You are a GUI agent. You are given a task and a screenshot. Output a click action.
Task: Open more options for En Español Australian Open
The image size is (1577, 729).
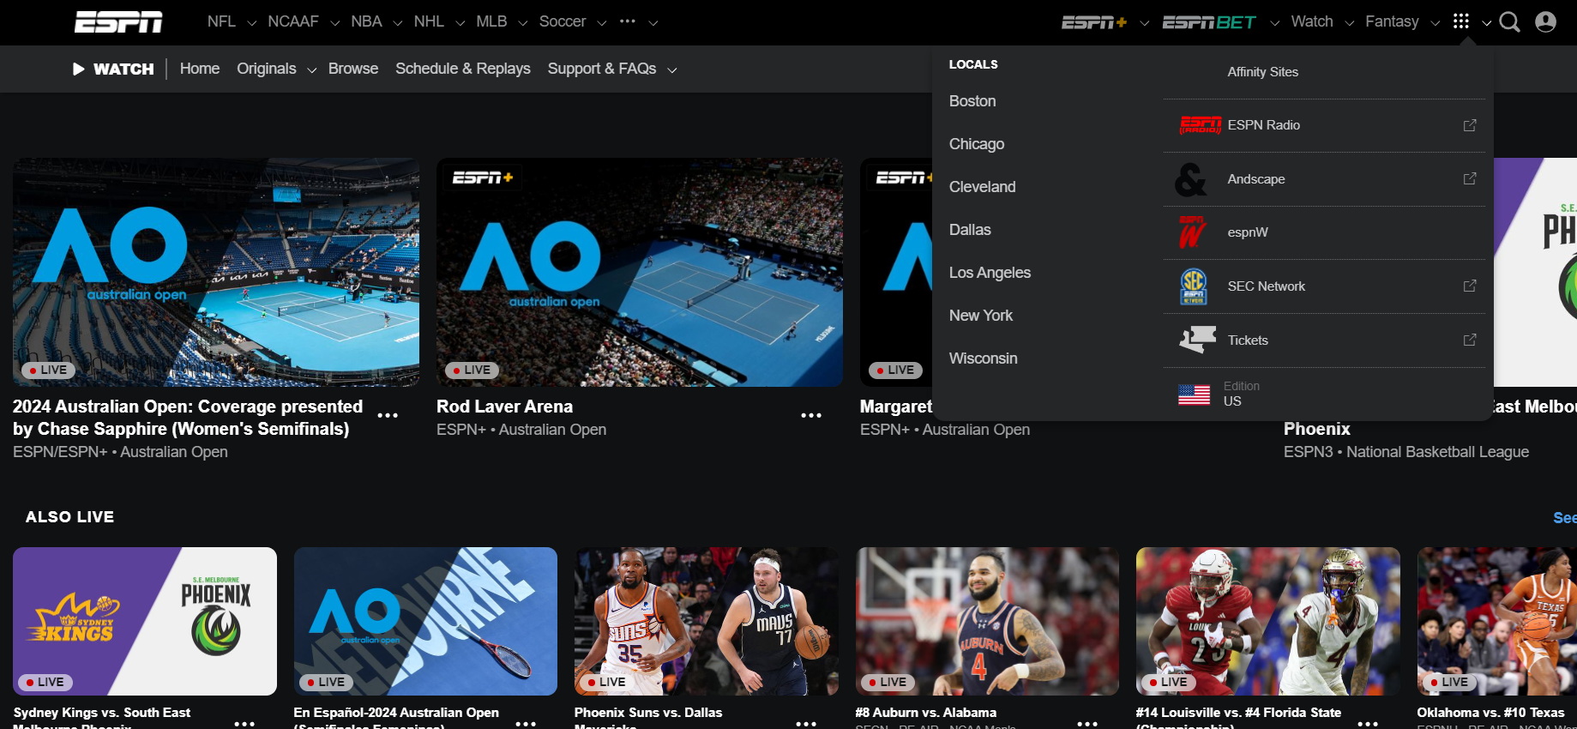[526, 724]
